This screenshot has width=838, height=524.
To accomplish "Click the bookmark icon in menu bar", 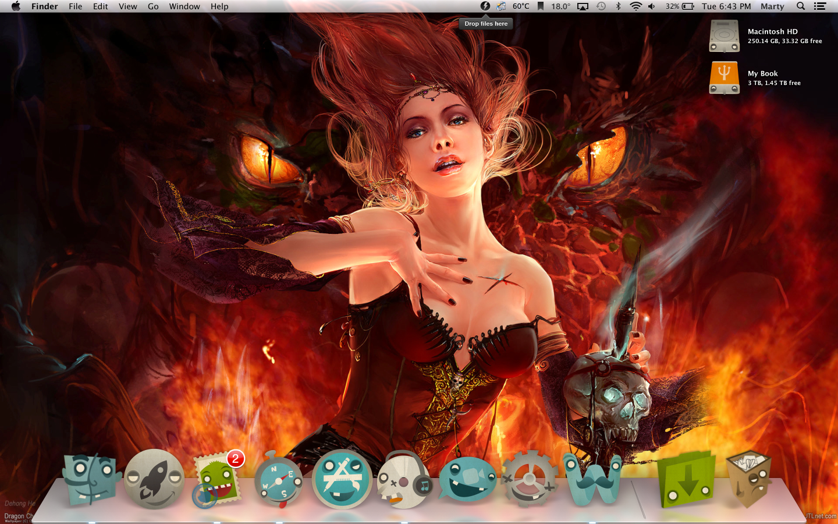I will pos(541,6).
